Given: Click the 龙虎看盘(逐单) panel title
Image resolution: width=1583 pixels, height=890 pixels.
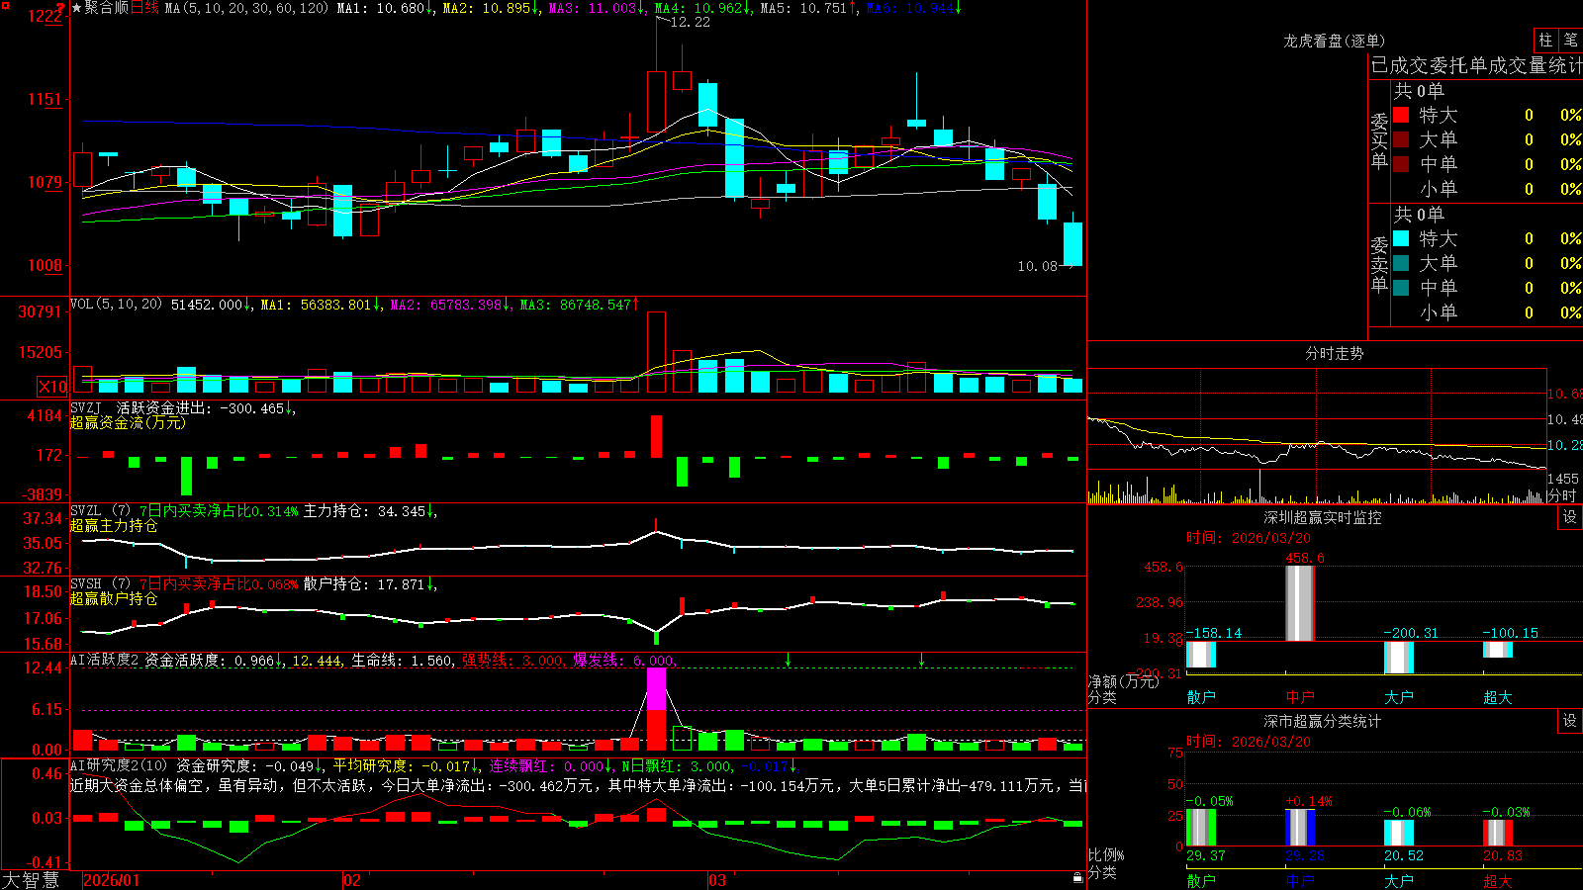Looking at the screenshot, I should tap(1334, 41).
